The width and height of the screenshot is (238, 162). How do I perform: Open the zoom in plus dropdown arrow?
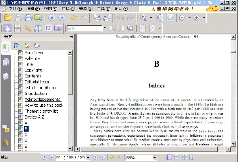tap(204, 18)
